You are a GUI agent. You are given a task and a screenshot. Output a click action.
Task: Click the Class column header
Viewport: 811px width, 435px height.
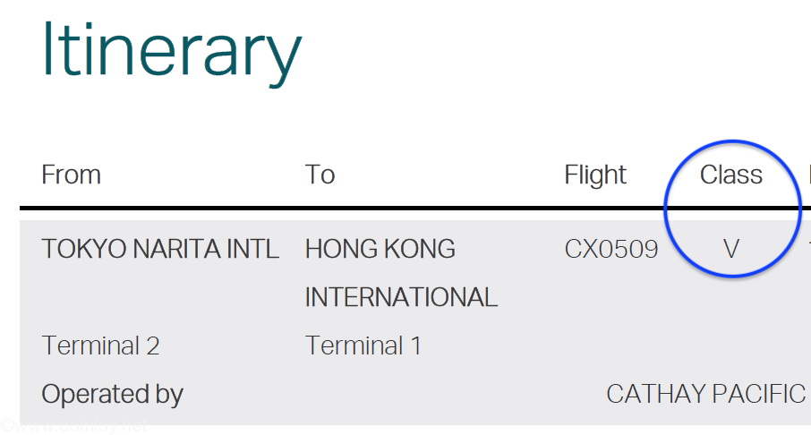(730, 175)
